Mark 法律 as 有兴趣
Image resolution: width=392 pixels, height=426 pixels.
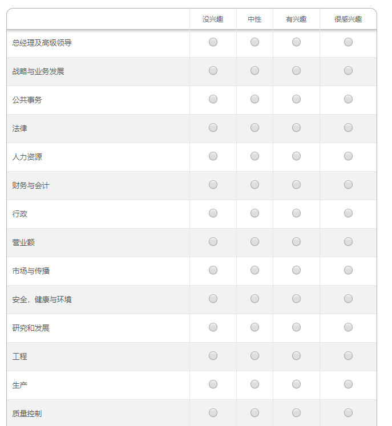click(296, 128)
